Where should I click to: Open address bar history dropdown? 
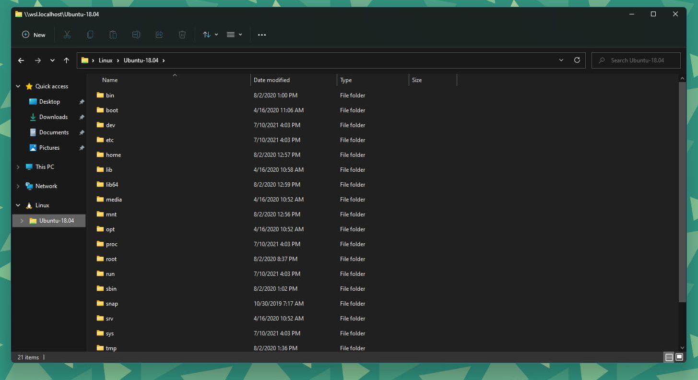[x=561, y=60]
